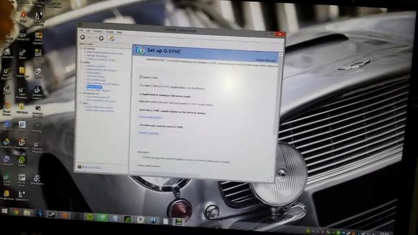Open Google Chrome from the taskbar
418x235 pixels.
click(16, 212)
